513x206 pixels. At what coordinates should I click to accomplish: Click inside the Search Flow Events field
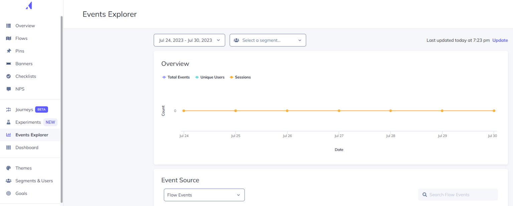coord(458,195)
